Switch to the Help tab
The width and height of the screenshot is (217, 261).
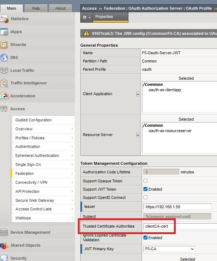point(36,8)
